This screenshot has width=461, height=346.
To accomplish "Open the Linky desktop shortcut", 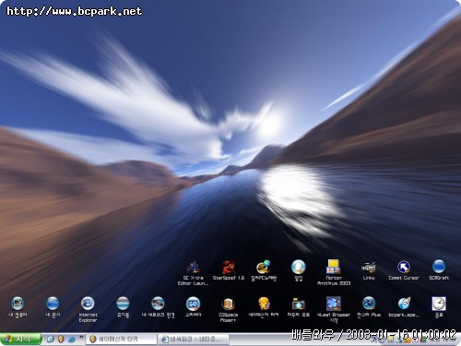I will [369, 270].
